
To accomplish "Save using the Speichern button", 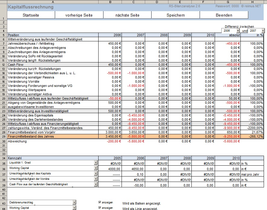I will point(175,15).
